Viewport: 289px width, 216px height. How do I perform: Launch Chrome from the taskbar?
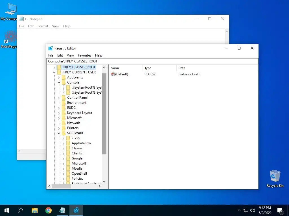tap(49, 210)
